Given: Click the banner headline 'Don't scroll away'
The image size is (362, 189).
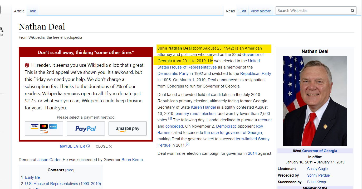Looking at the screenshot, I should [86, 52].
